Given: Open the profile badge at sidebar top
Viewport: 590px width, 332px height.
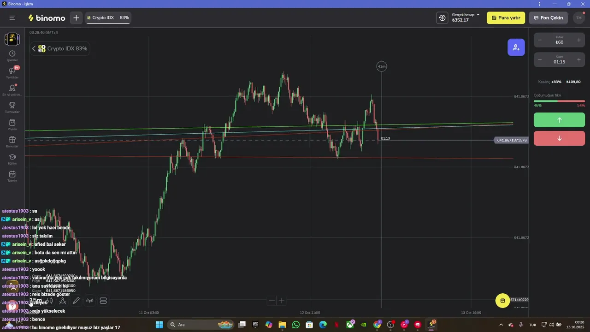Looking at the screenshot, I should 12,39.
